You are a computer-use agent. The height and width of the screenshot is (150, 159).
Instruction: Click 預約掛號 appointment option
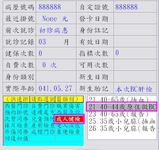pos(17,112)
